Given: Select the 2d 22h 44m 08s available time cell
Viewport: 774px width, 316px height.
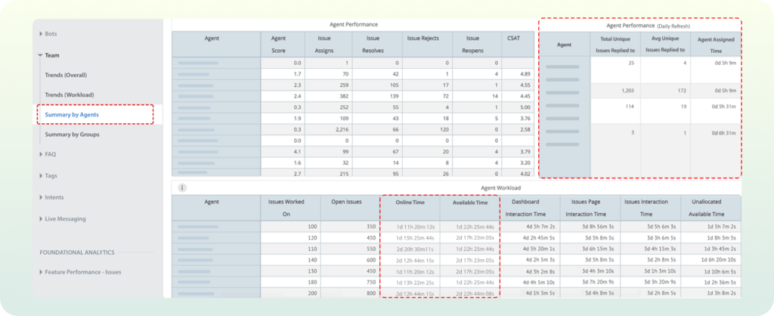Looking at the screenshot, I should pyautogui.click(x=470, y=294).
